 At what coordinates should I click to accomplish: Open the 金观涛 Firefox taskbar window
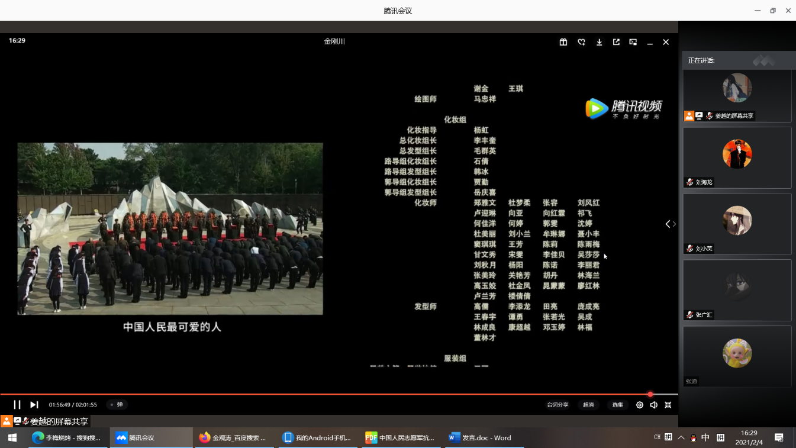(233, 438)
